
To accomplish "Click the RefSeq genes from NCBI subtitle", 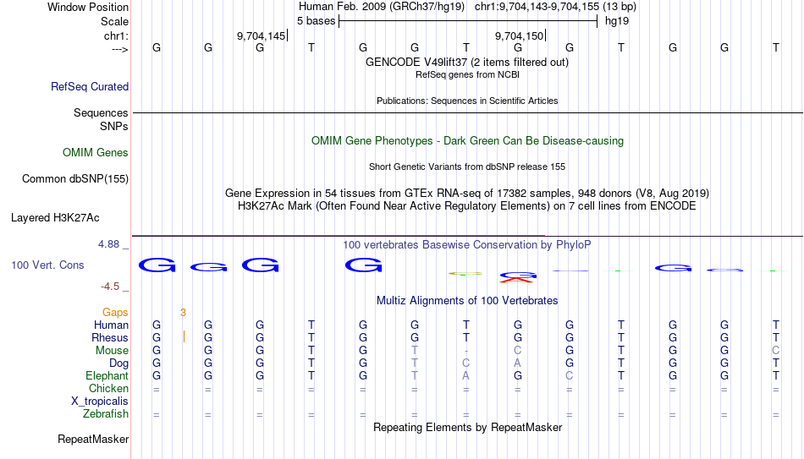I will pos(466,74).
